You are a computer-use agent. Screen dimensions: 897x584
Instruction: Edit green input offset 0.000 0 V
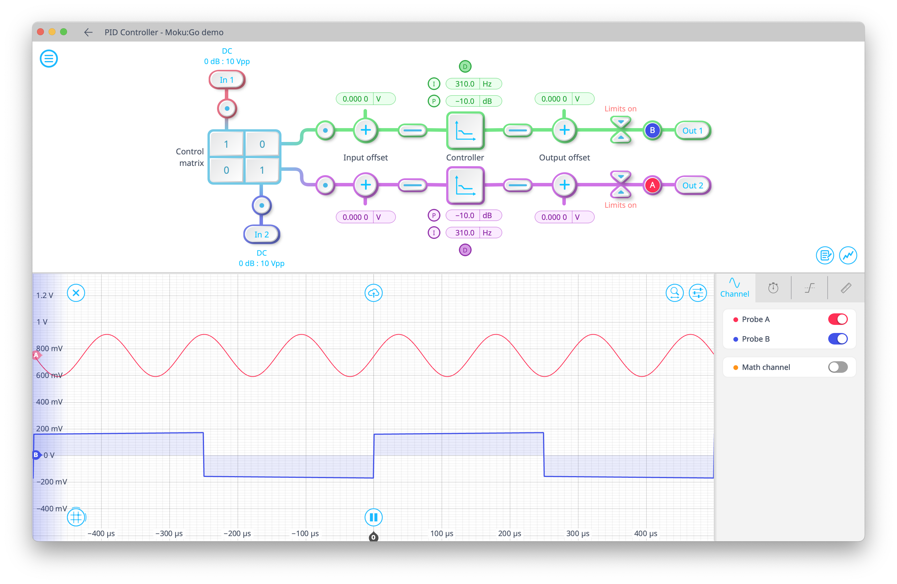click(366, 99)
